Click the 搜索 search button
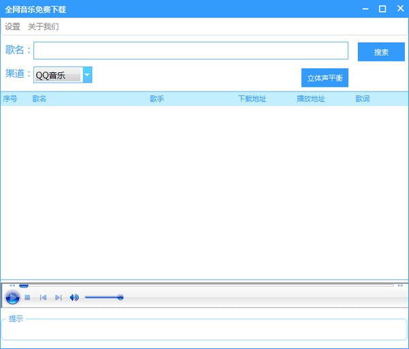The image size is (409, 349). click(381, 52)
